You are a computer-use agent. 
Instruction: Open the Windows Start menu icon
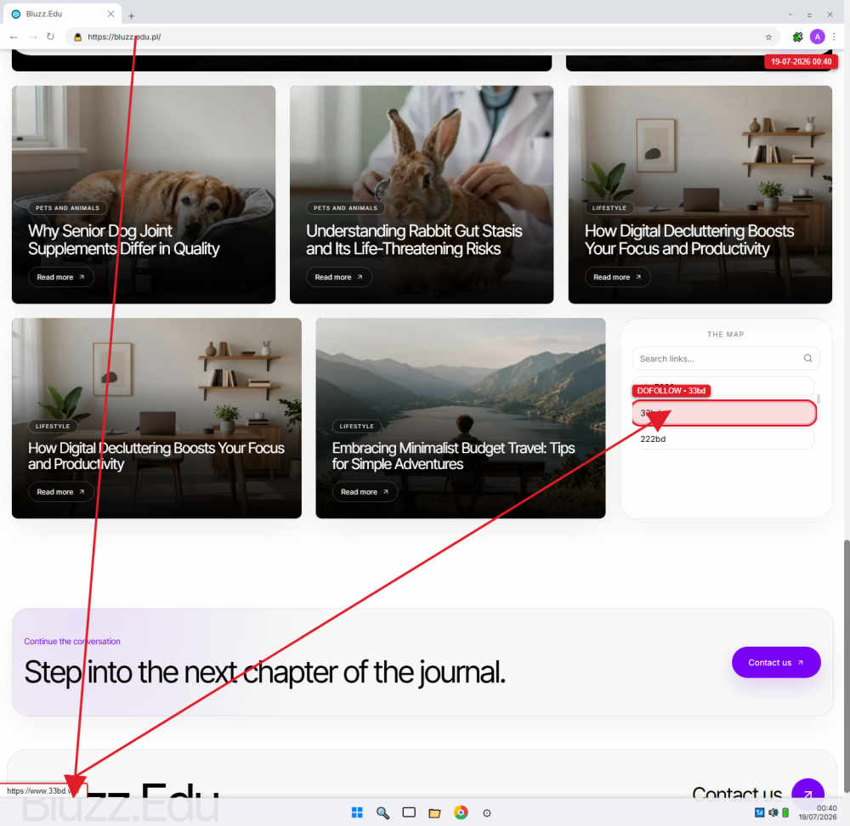click(x=357, y=812)
